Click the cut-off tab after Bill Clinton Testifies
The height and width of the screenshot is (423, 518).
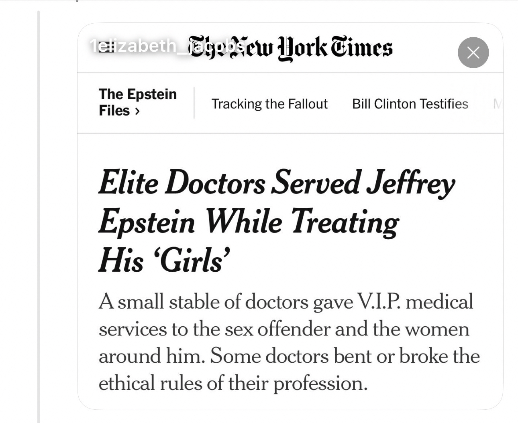click(x=497, y=104)
